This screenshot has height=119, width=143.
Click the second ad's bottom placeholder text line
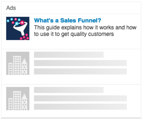tap(80, 71)
